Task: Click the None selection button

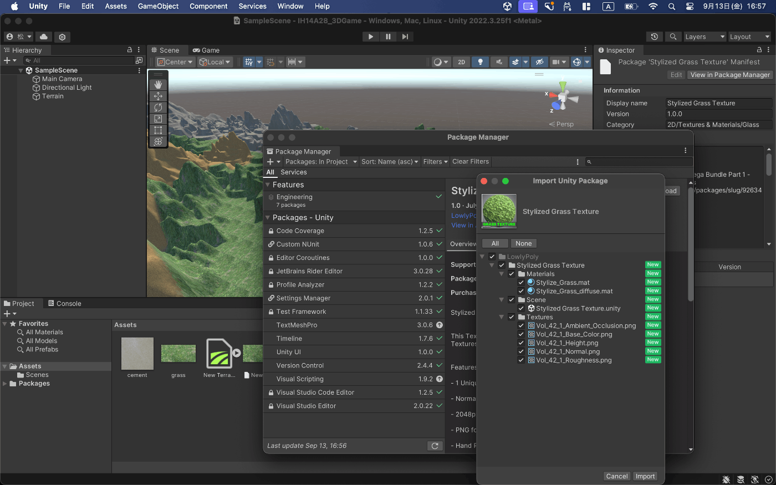Action: click(x=524, y=243)
